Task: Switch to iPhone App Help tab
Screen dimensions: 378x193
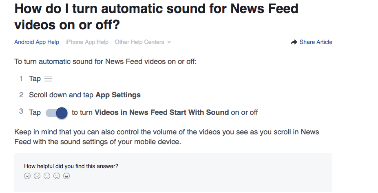Action: (87, 42)
